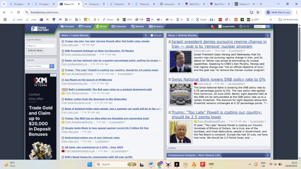This screenshot has height=169, width=301.
Task: Open All Bookmarks folder
Action: pyautogui.click(x=288, y=20)
